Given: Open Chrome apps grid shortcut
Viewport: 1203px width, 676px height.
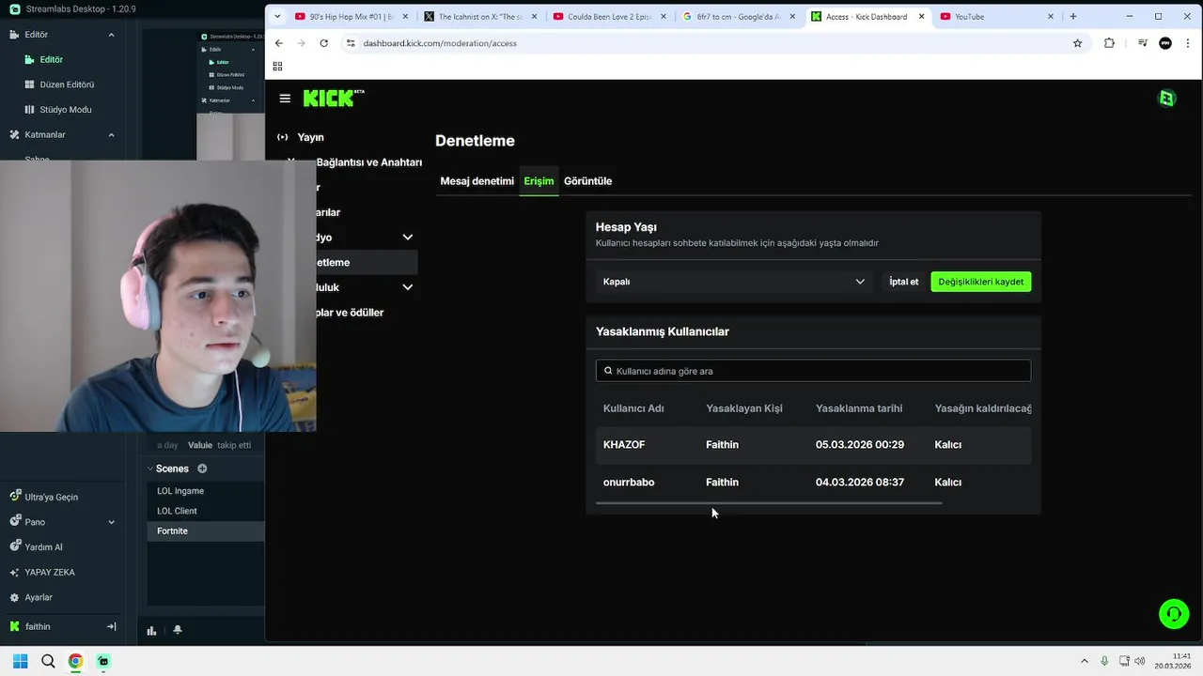Looking at the screenshot, I should (x=277, y=66).
